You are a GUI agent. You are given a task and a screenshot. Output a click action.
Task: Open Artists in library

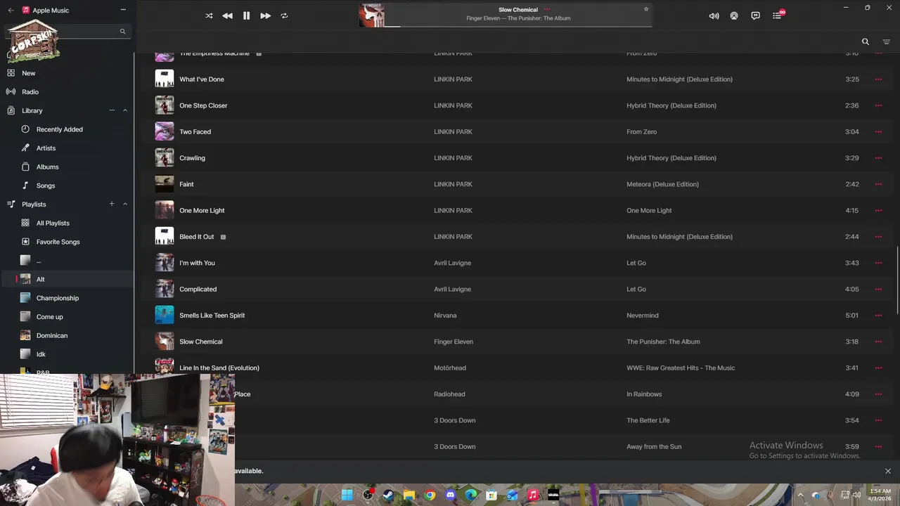[46, 148]
